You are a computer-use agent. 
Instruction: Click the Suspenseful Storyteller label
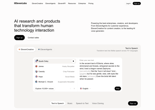[x=66, y=82]
